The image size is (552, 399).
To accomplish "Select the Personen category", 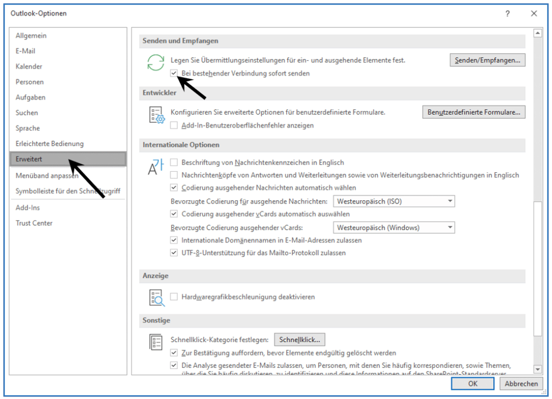I will pos(68,82).
